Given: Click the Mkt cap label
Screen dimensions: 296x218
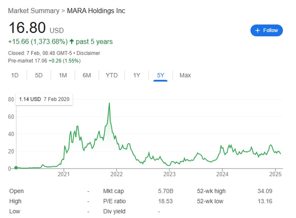Looking at the screenshot, I should pos(113,191).
